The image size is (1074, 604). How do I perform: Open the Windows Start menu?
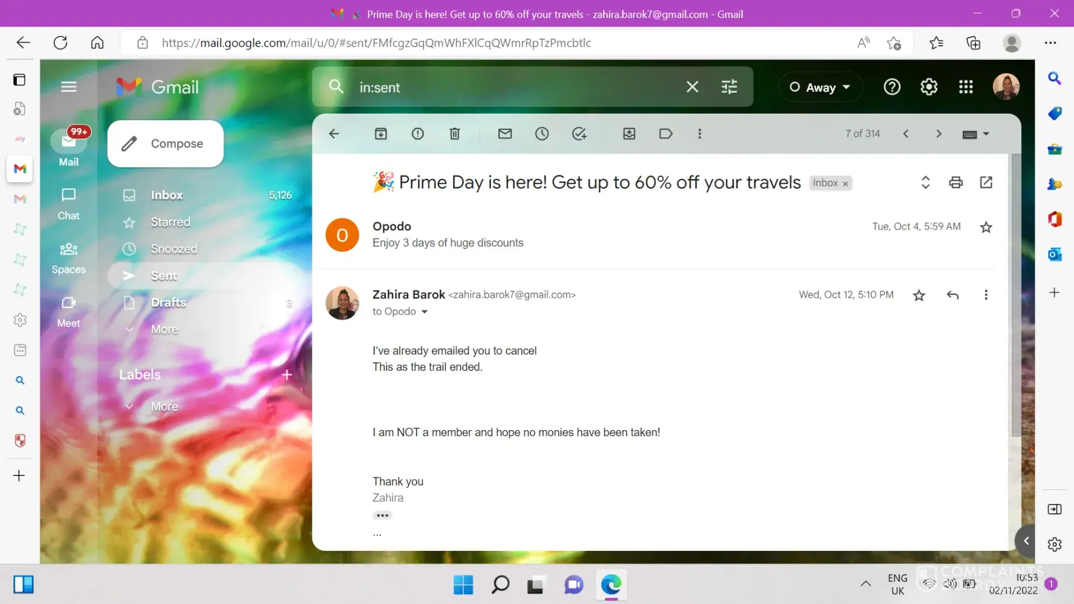pyautogui.click(x=463, y=585)
